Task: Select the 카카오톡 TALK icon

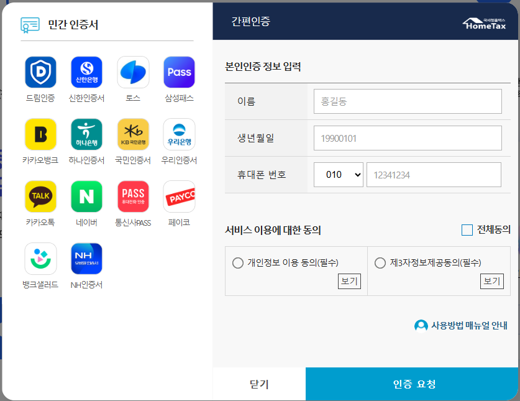Action: [x=40, y=196]
